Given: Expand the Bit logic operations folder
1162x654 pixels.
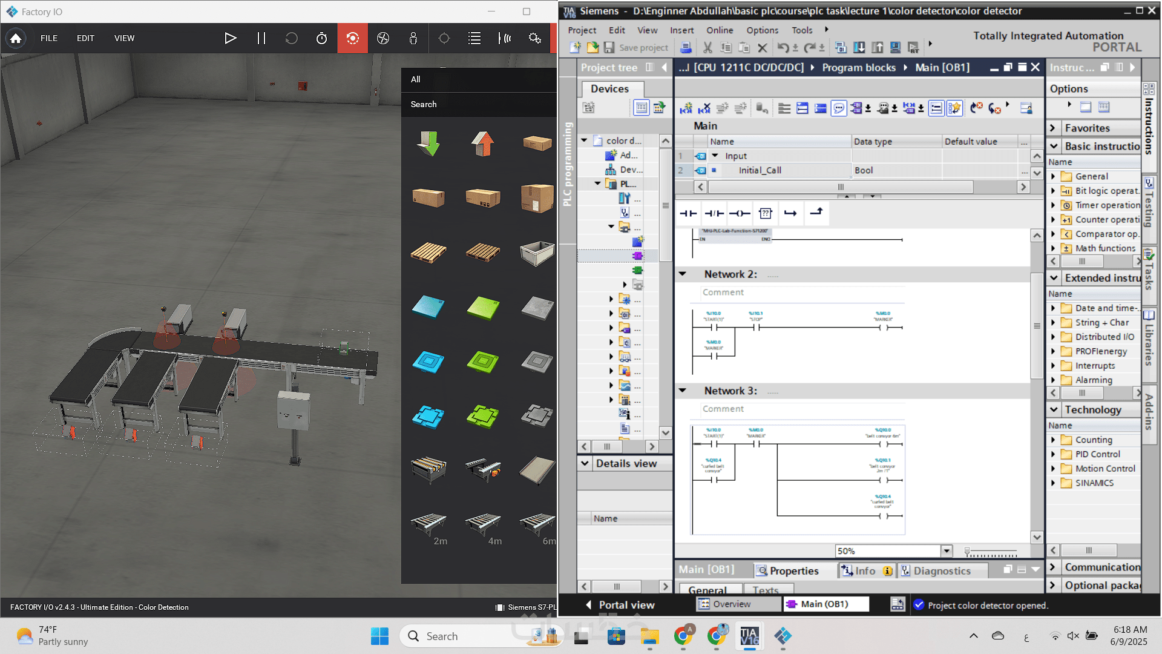Looking at the screenshot, I should coord(1053,191).
